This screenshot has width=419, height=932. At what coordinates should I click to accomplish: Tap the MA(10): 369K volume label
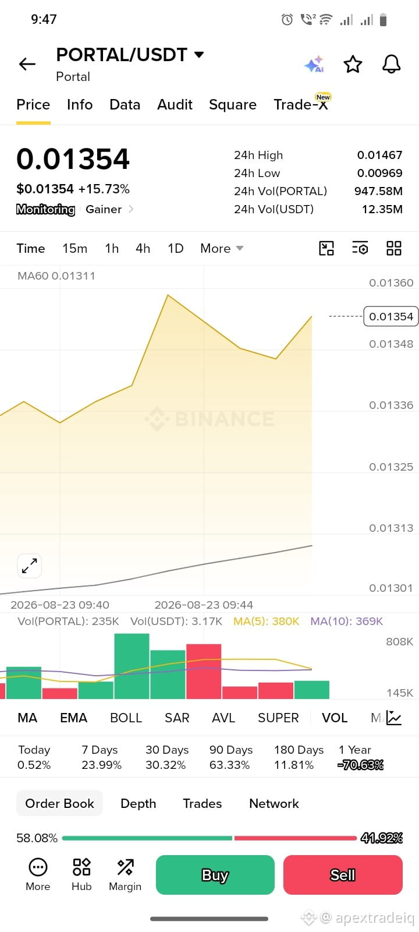[x=347, y=622]
